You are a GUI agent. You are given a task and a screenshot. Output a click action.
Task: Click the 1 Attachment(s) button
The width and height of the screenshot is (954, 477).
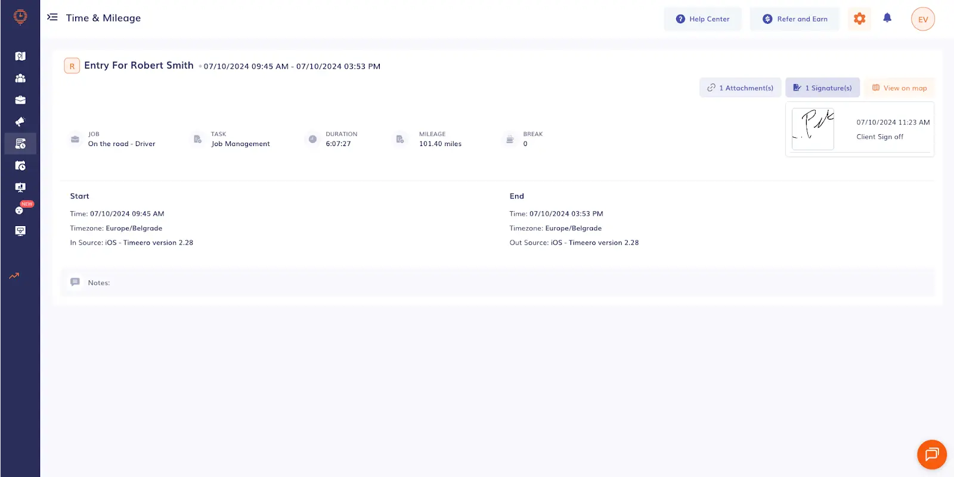coord(740,88)
